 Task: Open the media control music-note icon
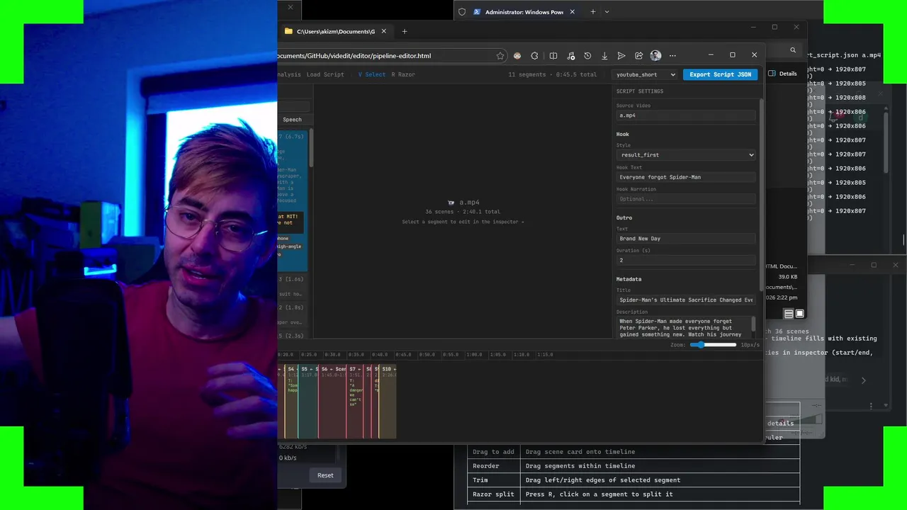570,56
